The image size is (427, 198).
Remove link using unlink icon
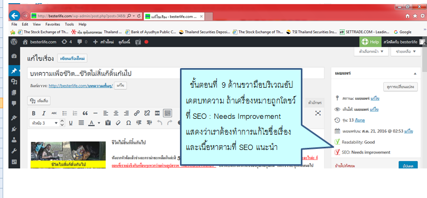[x=147, y=114]
